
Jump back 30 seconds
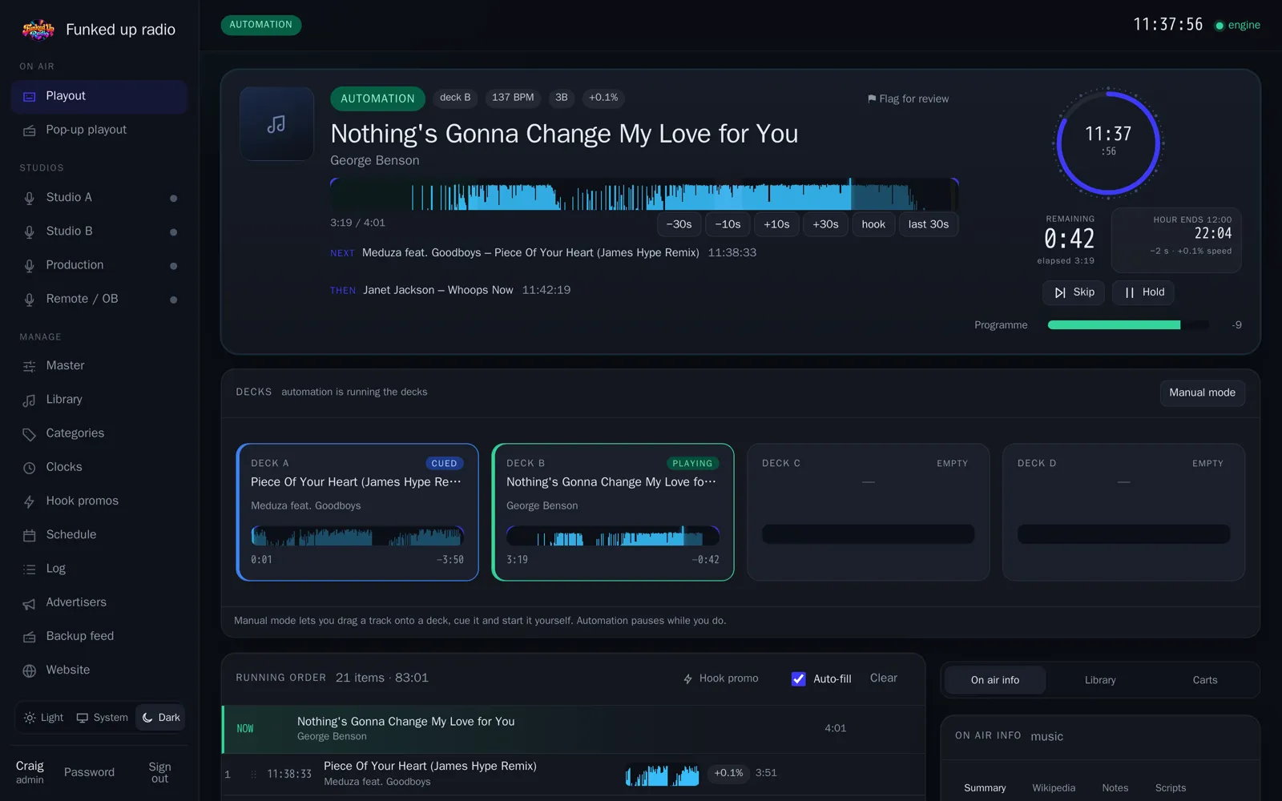click(x=679, y=224)
